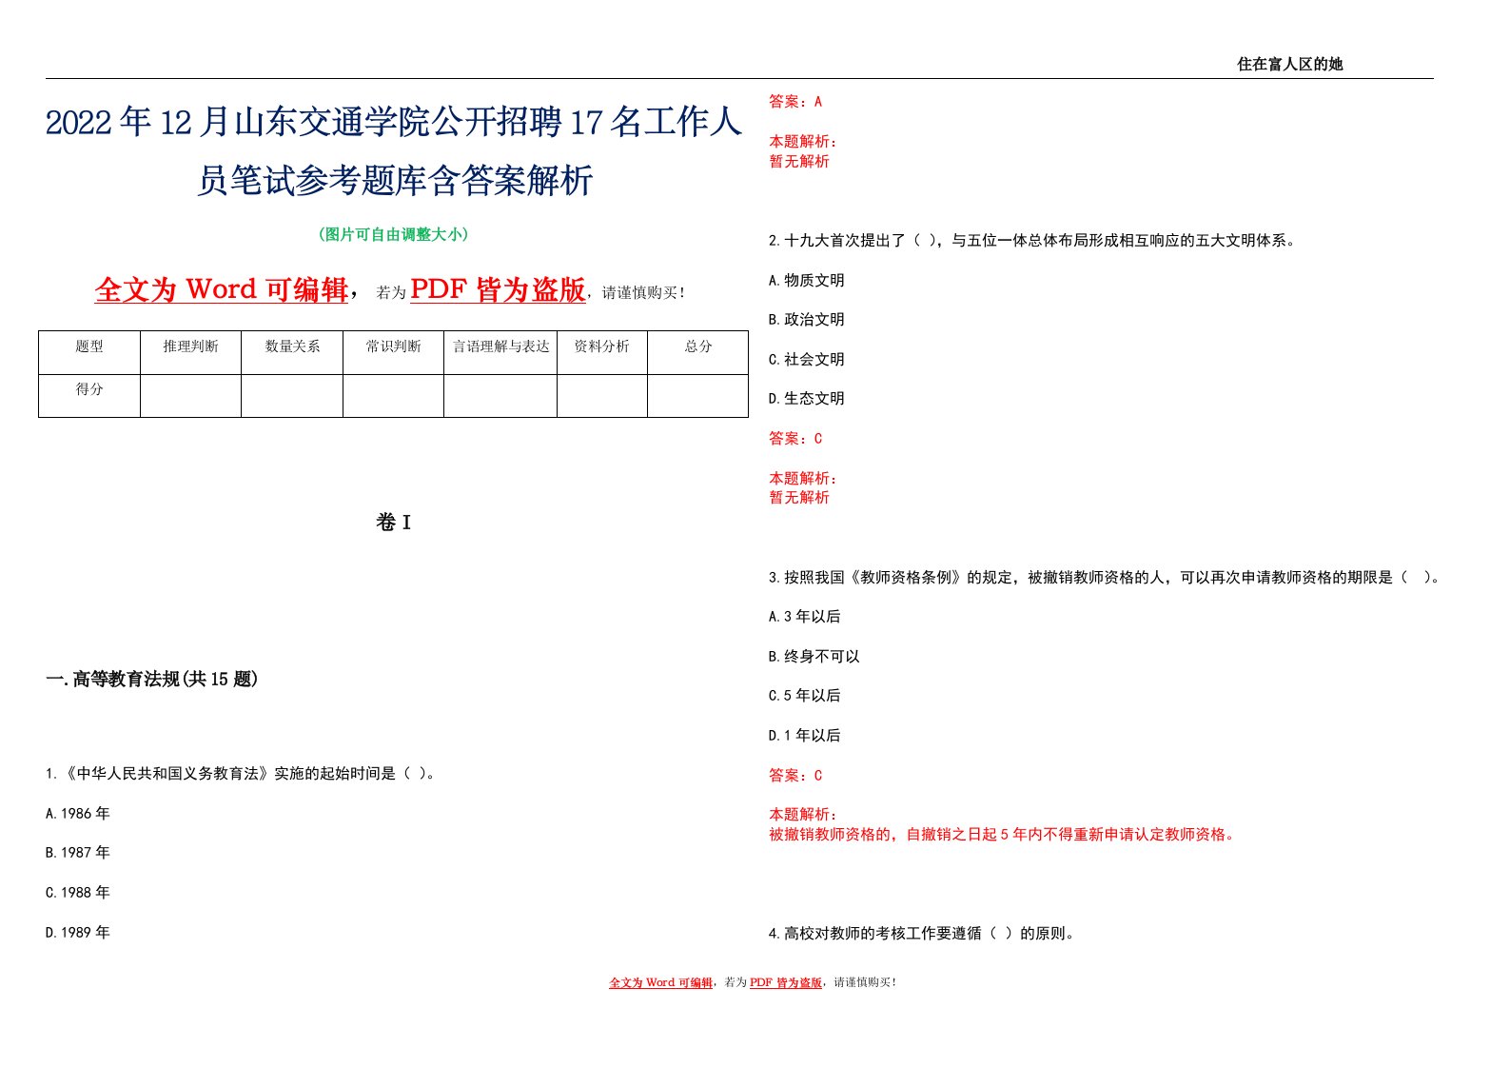The image size is (1510, 1068).
Task: Click question 1 about 义务教育法
Action: click(x=241, y=774)
